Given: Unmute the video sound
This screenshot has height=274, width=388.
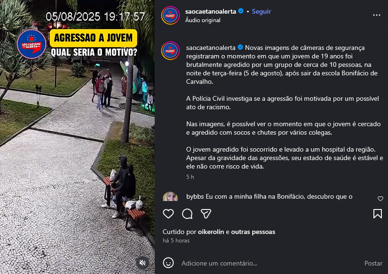Looking at the screenshot, I should pos(143,263).
